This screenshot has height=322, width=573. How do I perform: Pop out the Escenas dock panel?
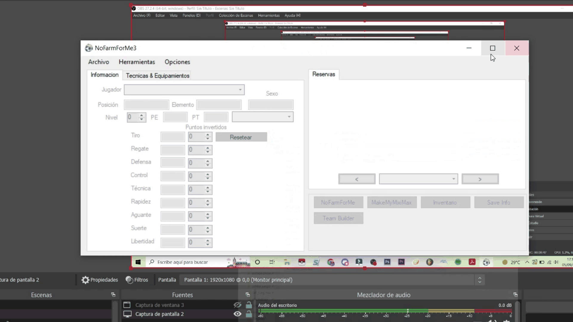click(x=113, y=295)
